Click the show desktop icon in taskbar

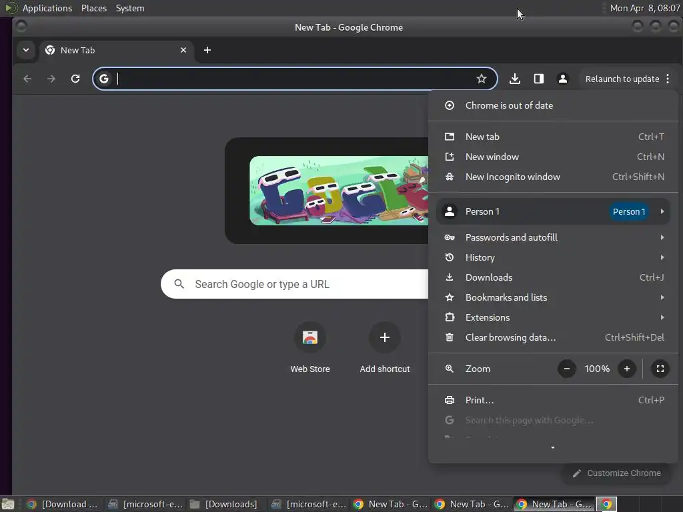8,504
